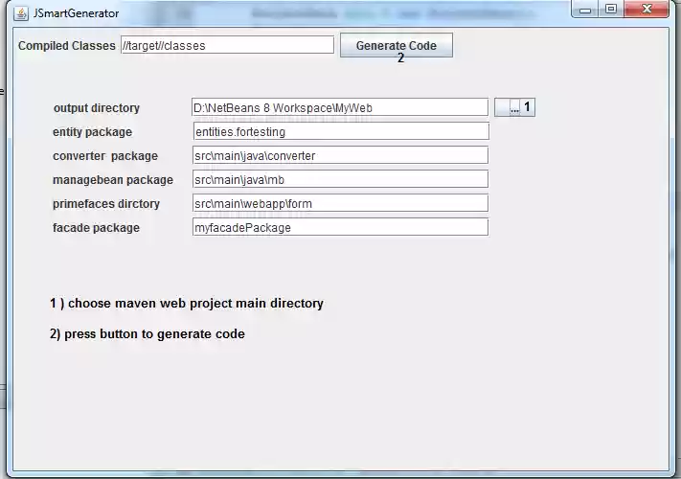Maximize the JSmartGenerator window
681x479 pixels.
click(x=611, y=10)
